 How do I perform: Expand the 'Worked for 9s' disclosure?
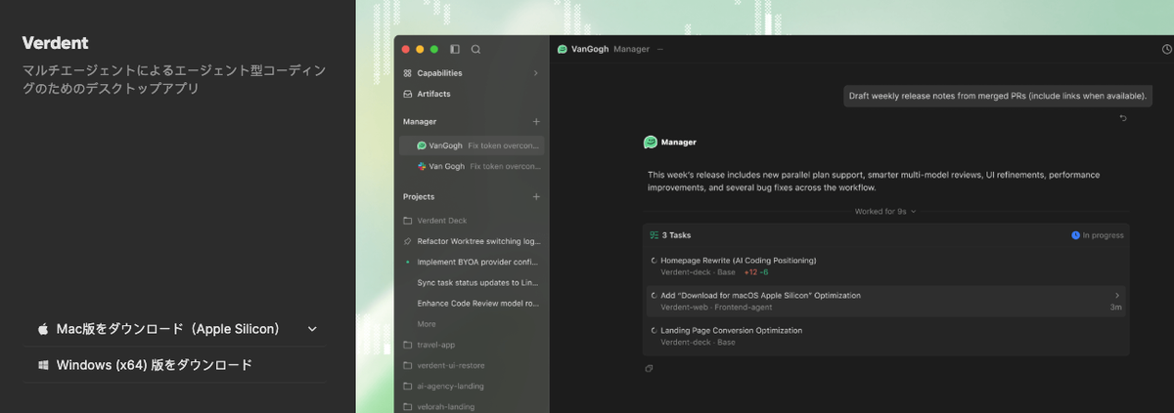[x=885, y=211]
